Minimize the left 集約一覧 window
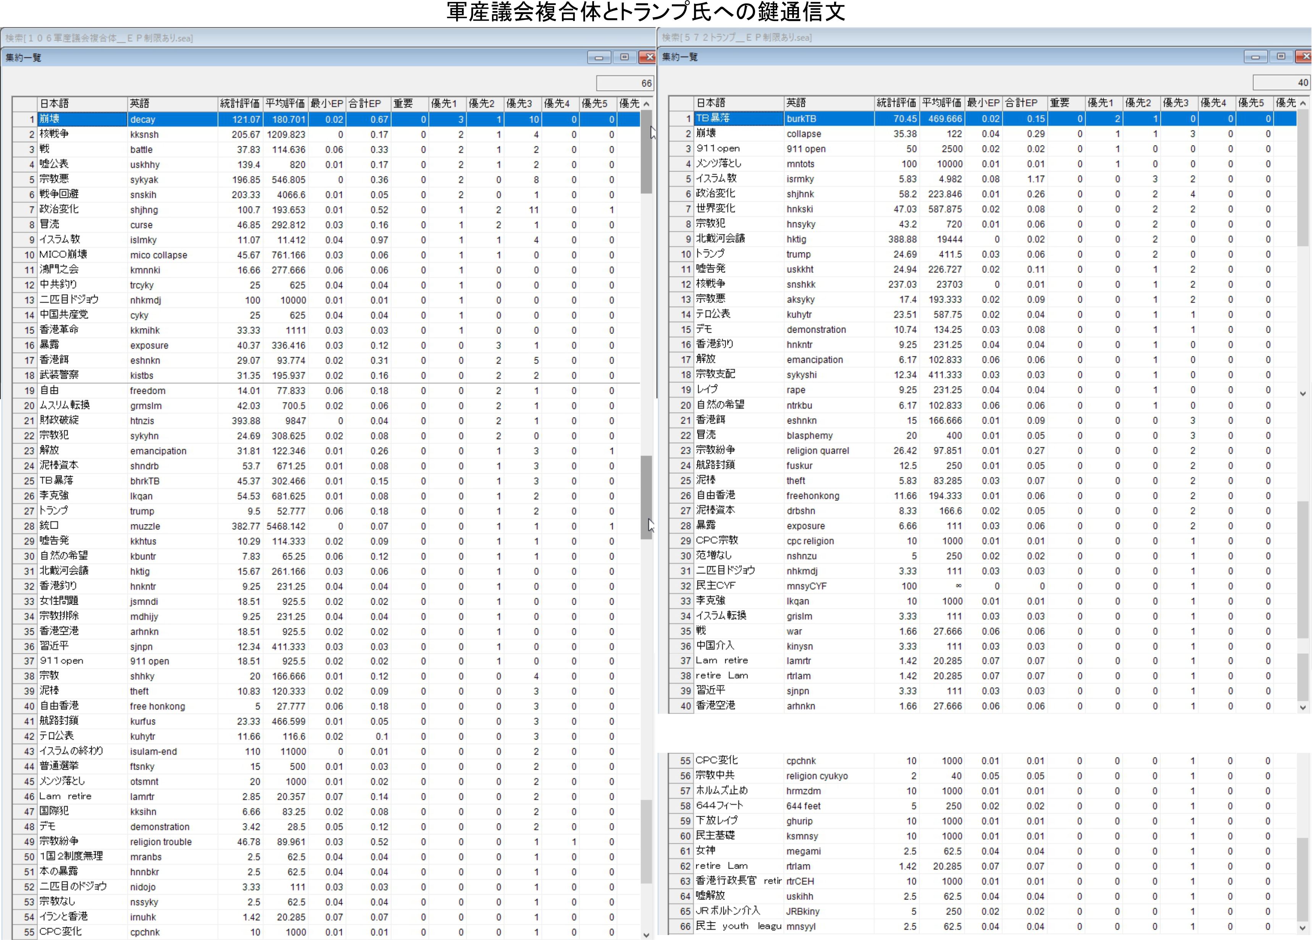This screenshot has width=1312, height=940. (599, 57)
